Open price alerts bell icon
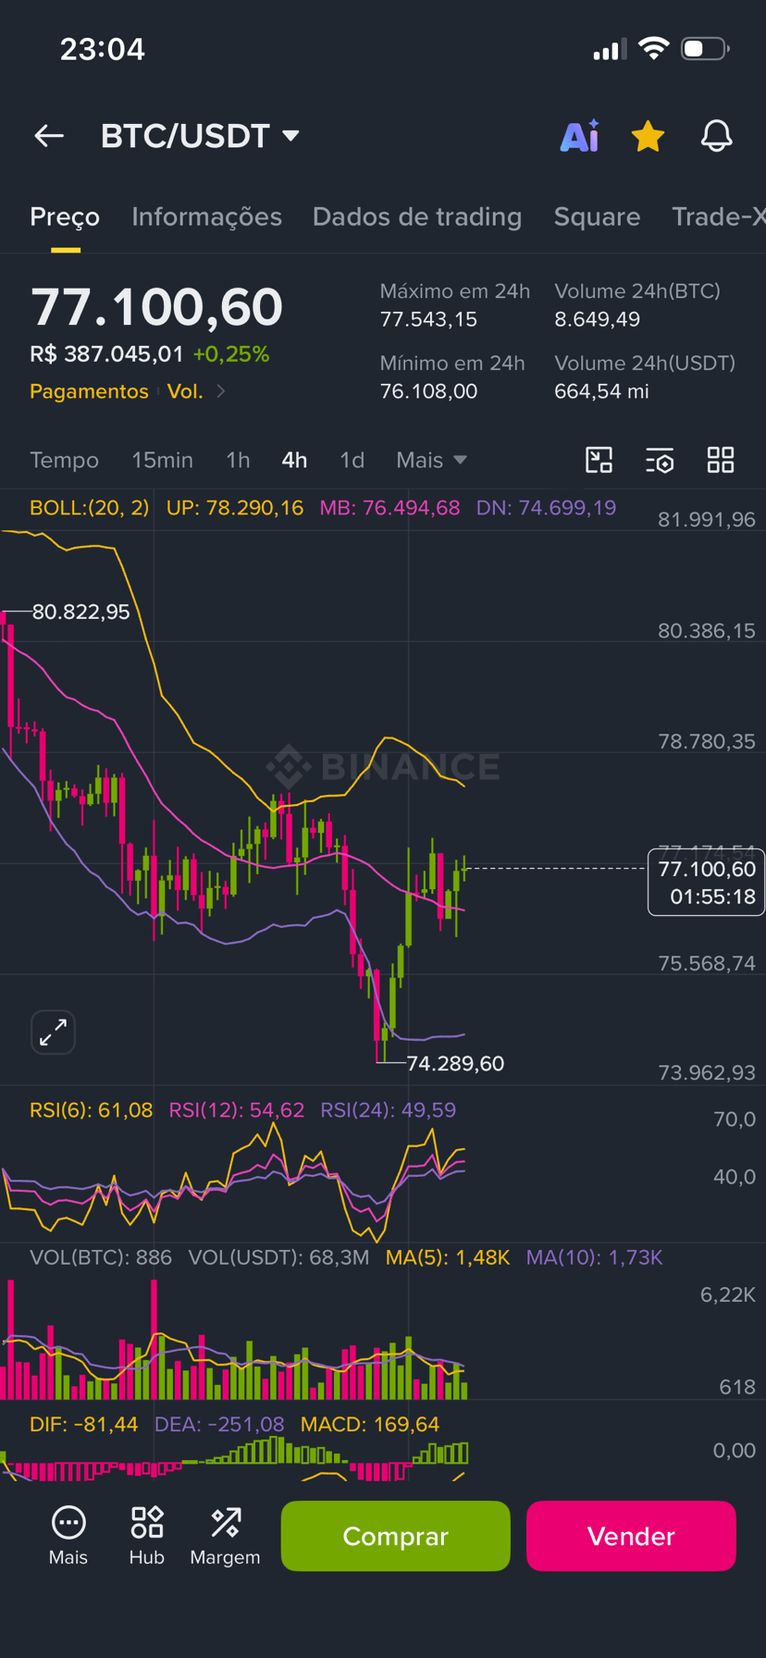Image resolution: width=766 pixels, height=1658 pixels. tap(716, 136)
